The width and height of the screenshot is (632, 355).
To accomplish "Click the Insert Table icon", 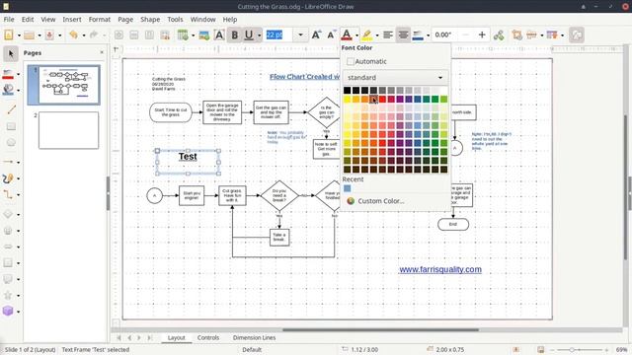I will click(183, 35).
